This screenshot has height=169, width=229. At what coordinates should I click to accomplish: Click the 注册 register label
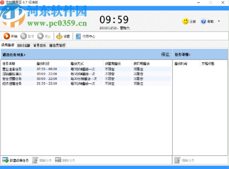[x=193, y=22]
